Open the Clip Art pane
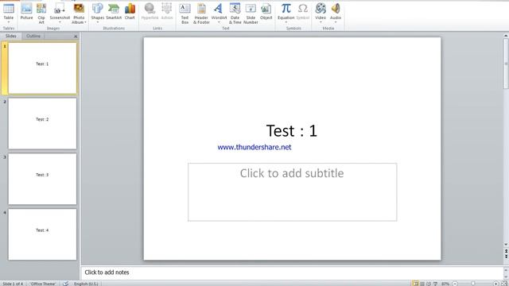Screen dimensions: 509x286 tap(41, 13)
